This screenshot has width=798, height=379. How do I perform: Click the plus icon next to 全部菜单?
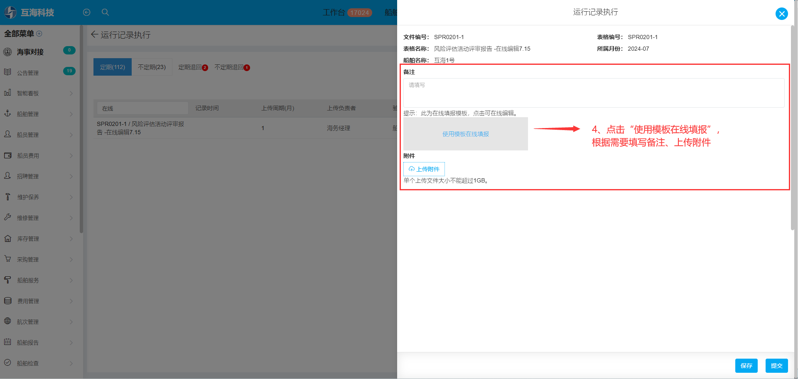pos(39,34)
